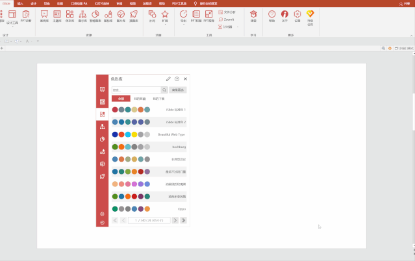Viewport: 415px width, 261px height.
Task: Jump to last page with double arrow
Action: click(183, 220)
